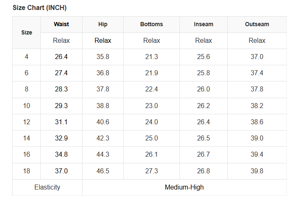Click the Elasticity label cell
The image size is (299, 197).
tap(47, 187)
